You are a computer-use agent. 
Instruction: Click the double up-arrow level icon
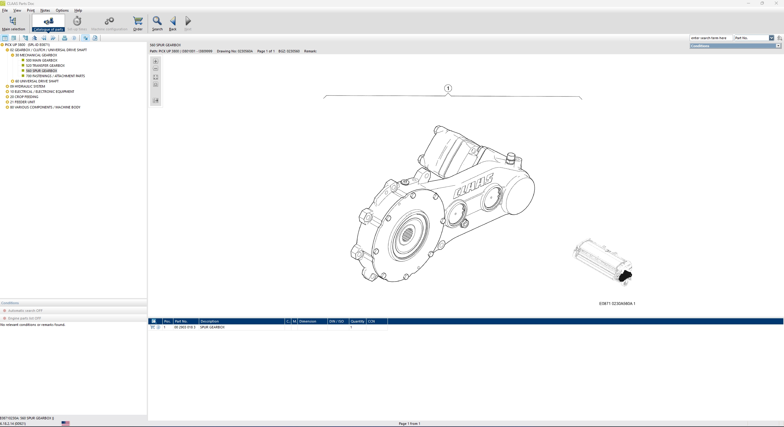(x=35, y=38)
